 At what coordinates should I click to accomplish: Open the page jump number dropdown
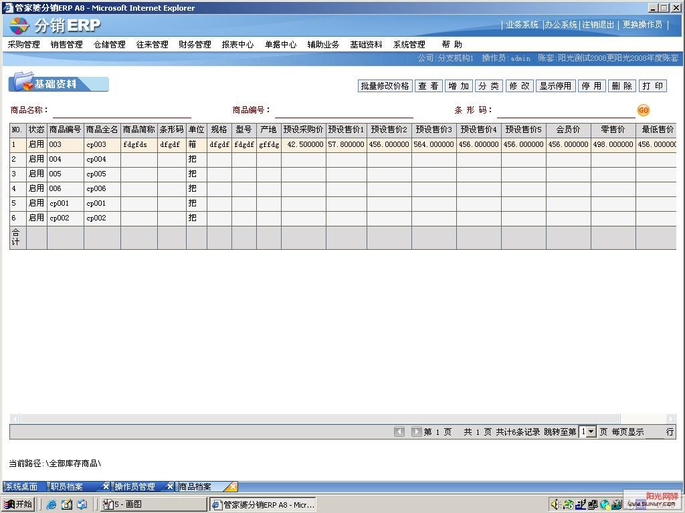coord(593,431)
